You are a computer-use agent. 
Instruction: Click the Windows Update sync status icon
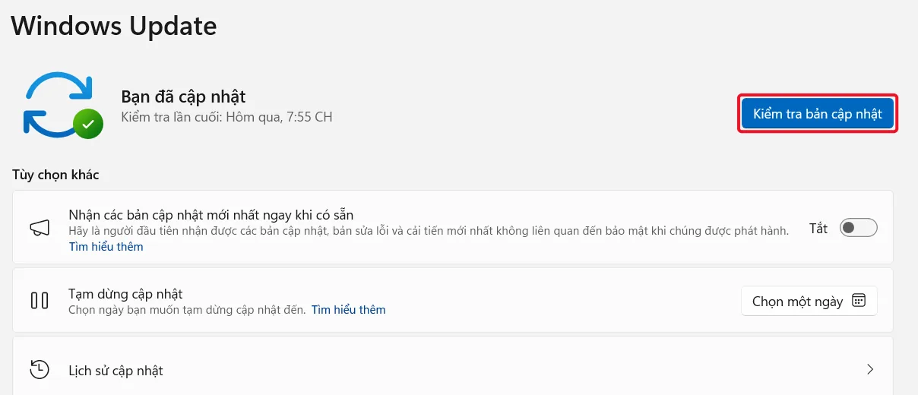[x=62, y=104]
